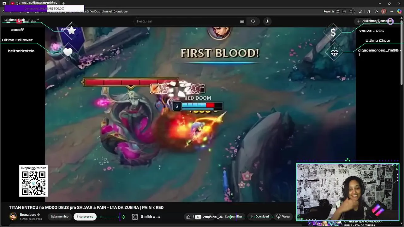
Task: Click the '1,09 mi de inscritos' subscriber count
Action: tap(31, 219)
